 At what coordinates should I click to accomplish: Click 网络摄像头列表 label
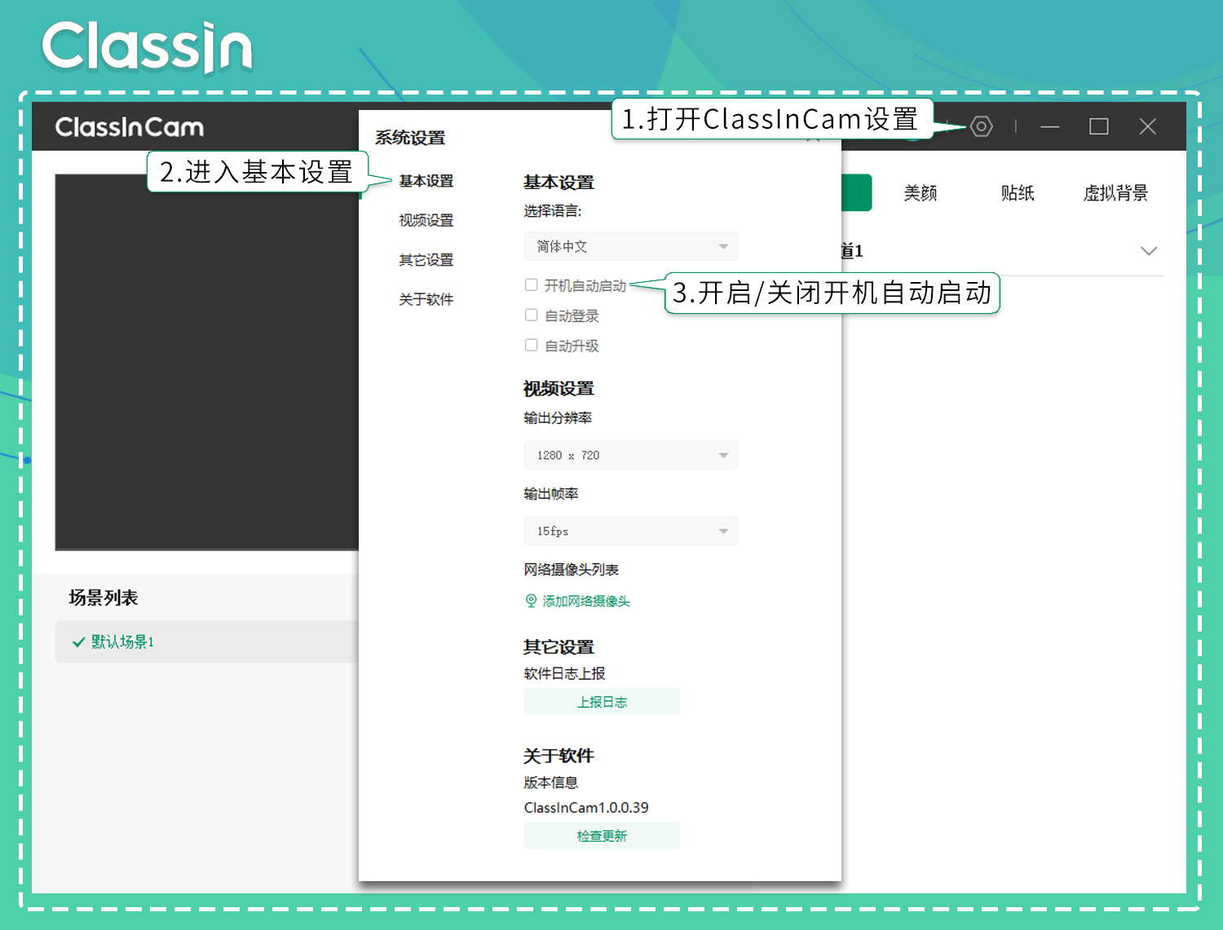pos(571,569)
